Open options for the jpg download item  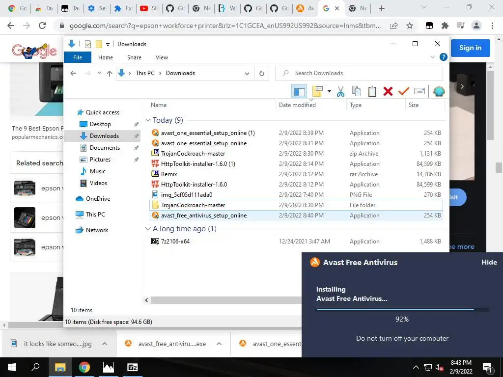[x=105, y=344]
